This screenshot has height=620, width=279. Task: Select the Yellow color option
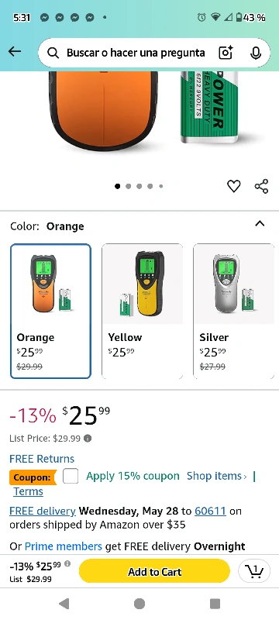pos(143,312)
